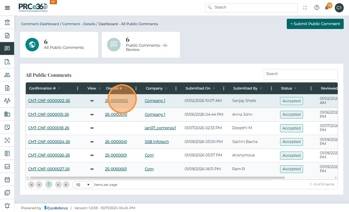349x212 pixels.
Task: Open Confirmation # column options menu
Action: [x=78, y=88]
